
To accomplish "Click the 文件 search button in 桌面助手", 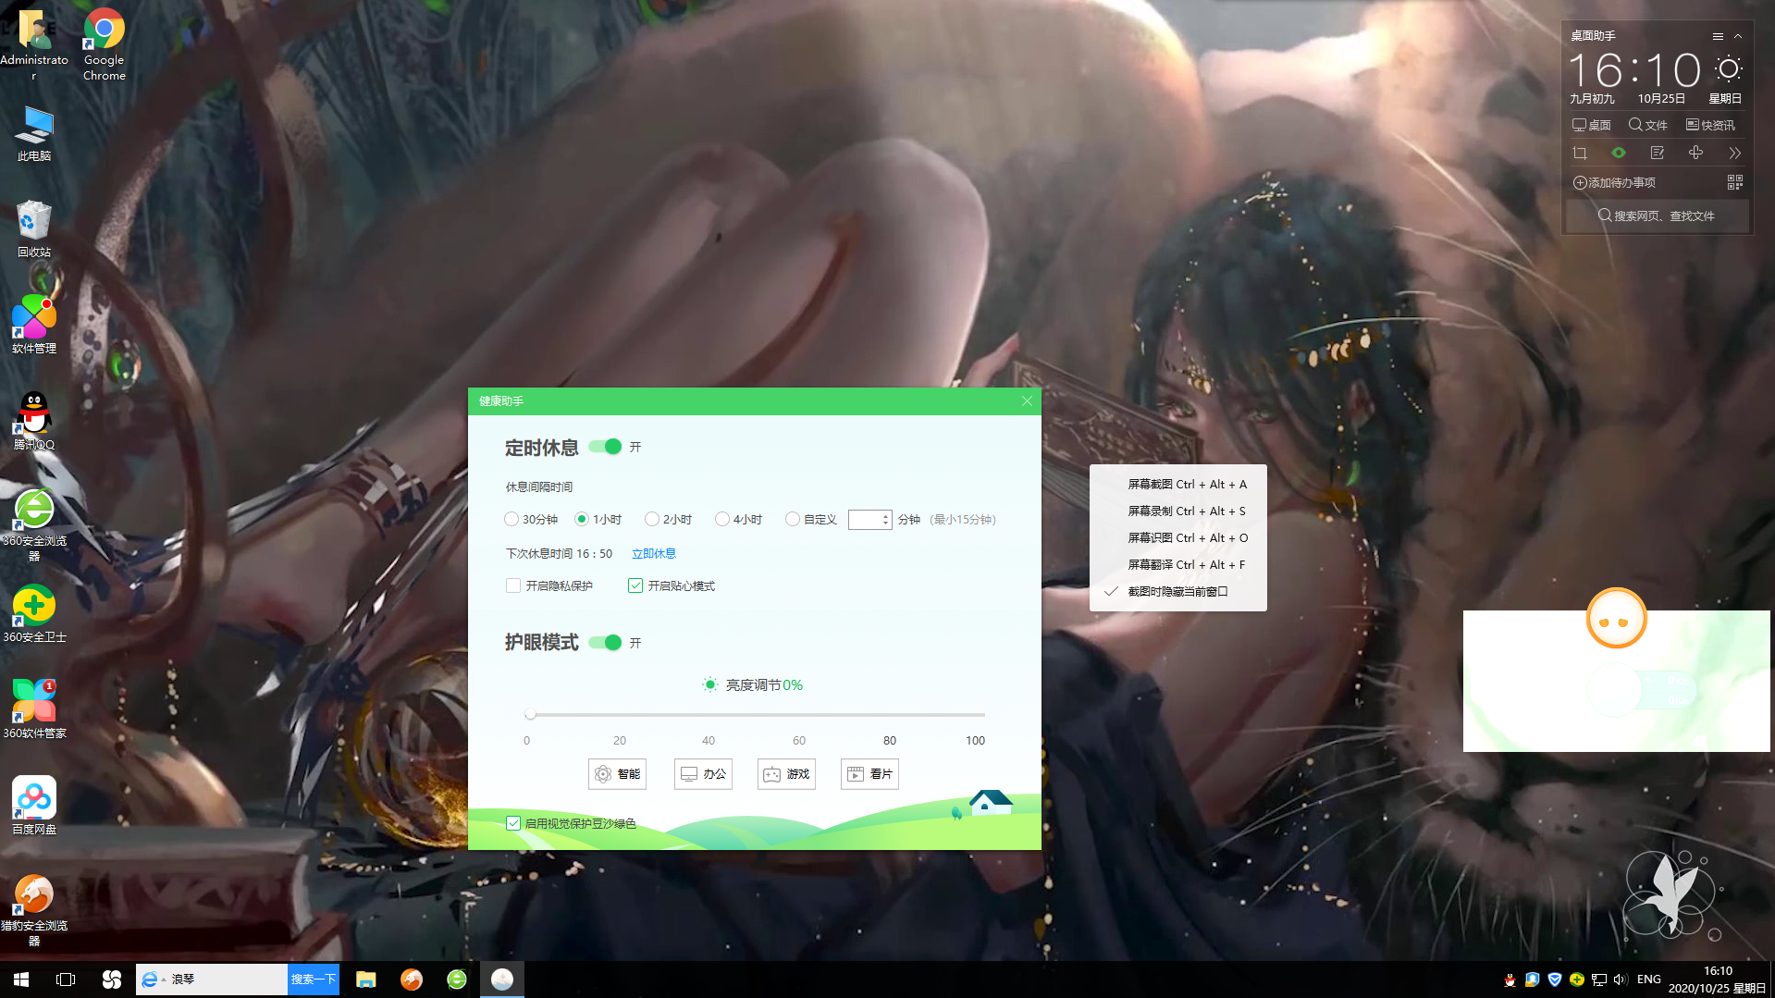I will click(1647, 125).
